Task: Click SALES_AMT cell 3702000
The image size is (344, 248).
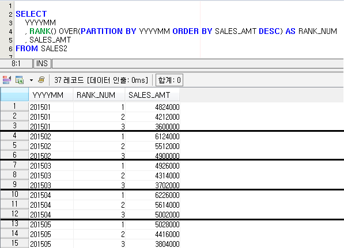Action: 153,185
